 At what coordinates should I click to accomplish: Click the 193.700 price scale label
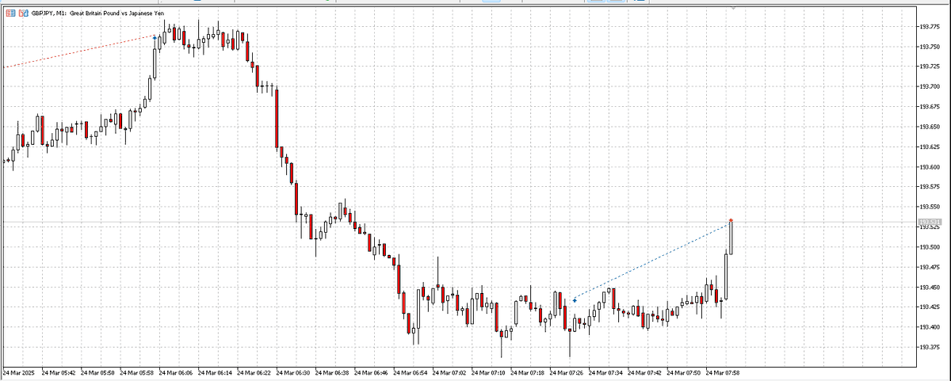click(929, 87)
